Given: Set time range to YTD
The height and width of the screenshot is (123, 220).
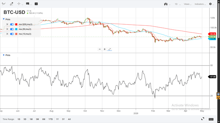Looking at the screenshot, I should click(x=51, y=119).
